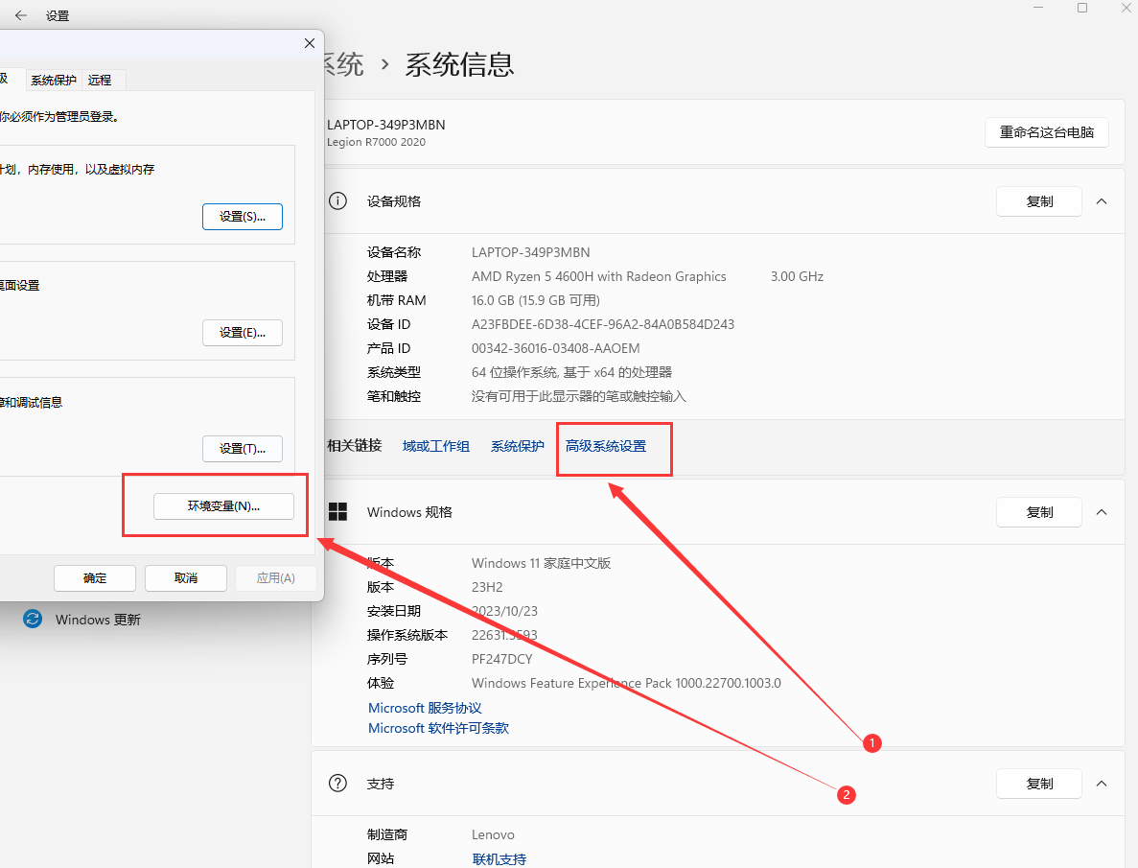
Task: Collapse the 设备规格 section chevron
Action: [x=1101, y=201]
